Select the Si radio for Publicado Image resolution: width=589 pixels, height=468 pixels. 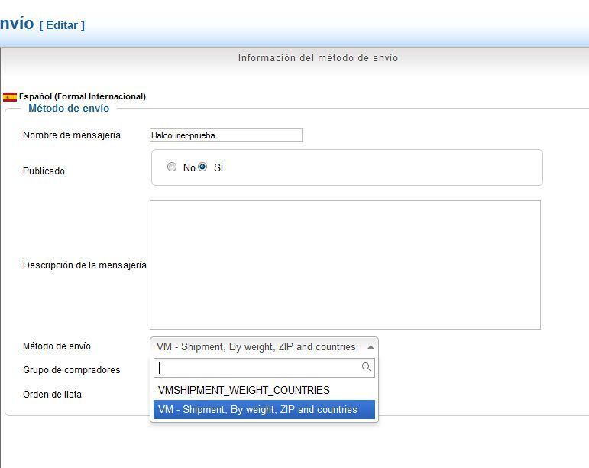[x=202, y=167]
